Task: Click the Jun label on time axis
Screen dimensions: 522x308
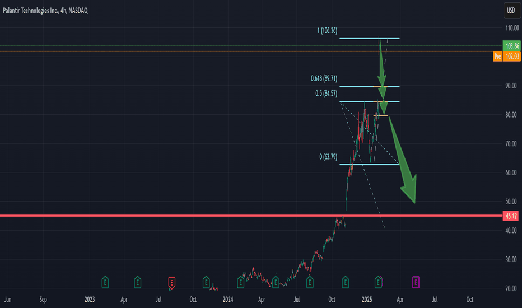Action: pyautogui.click(x=8, y=300)
